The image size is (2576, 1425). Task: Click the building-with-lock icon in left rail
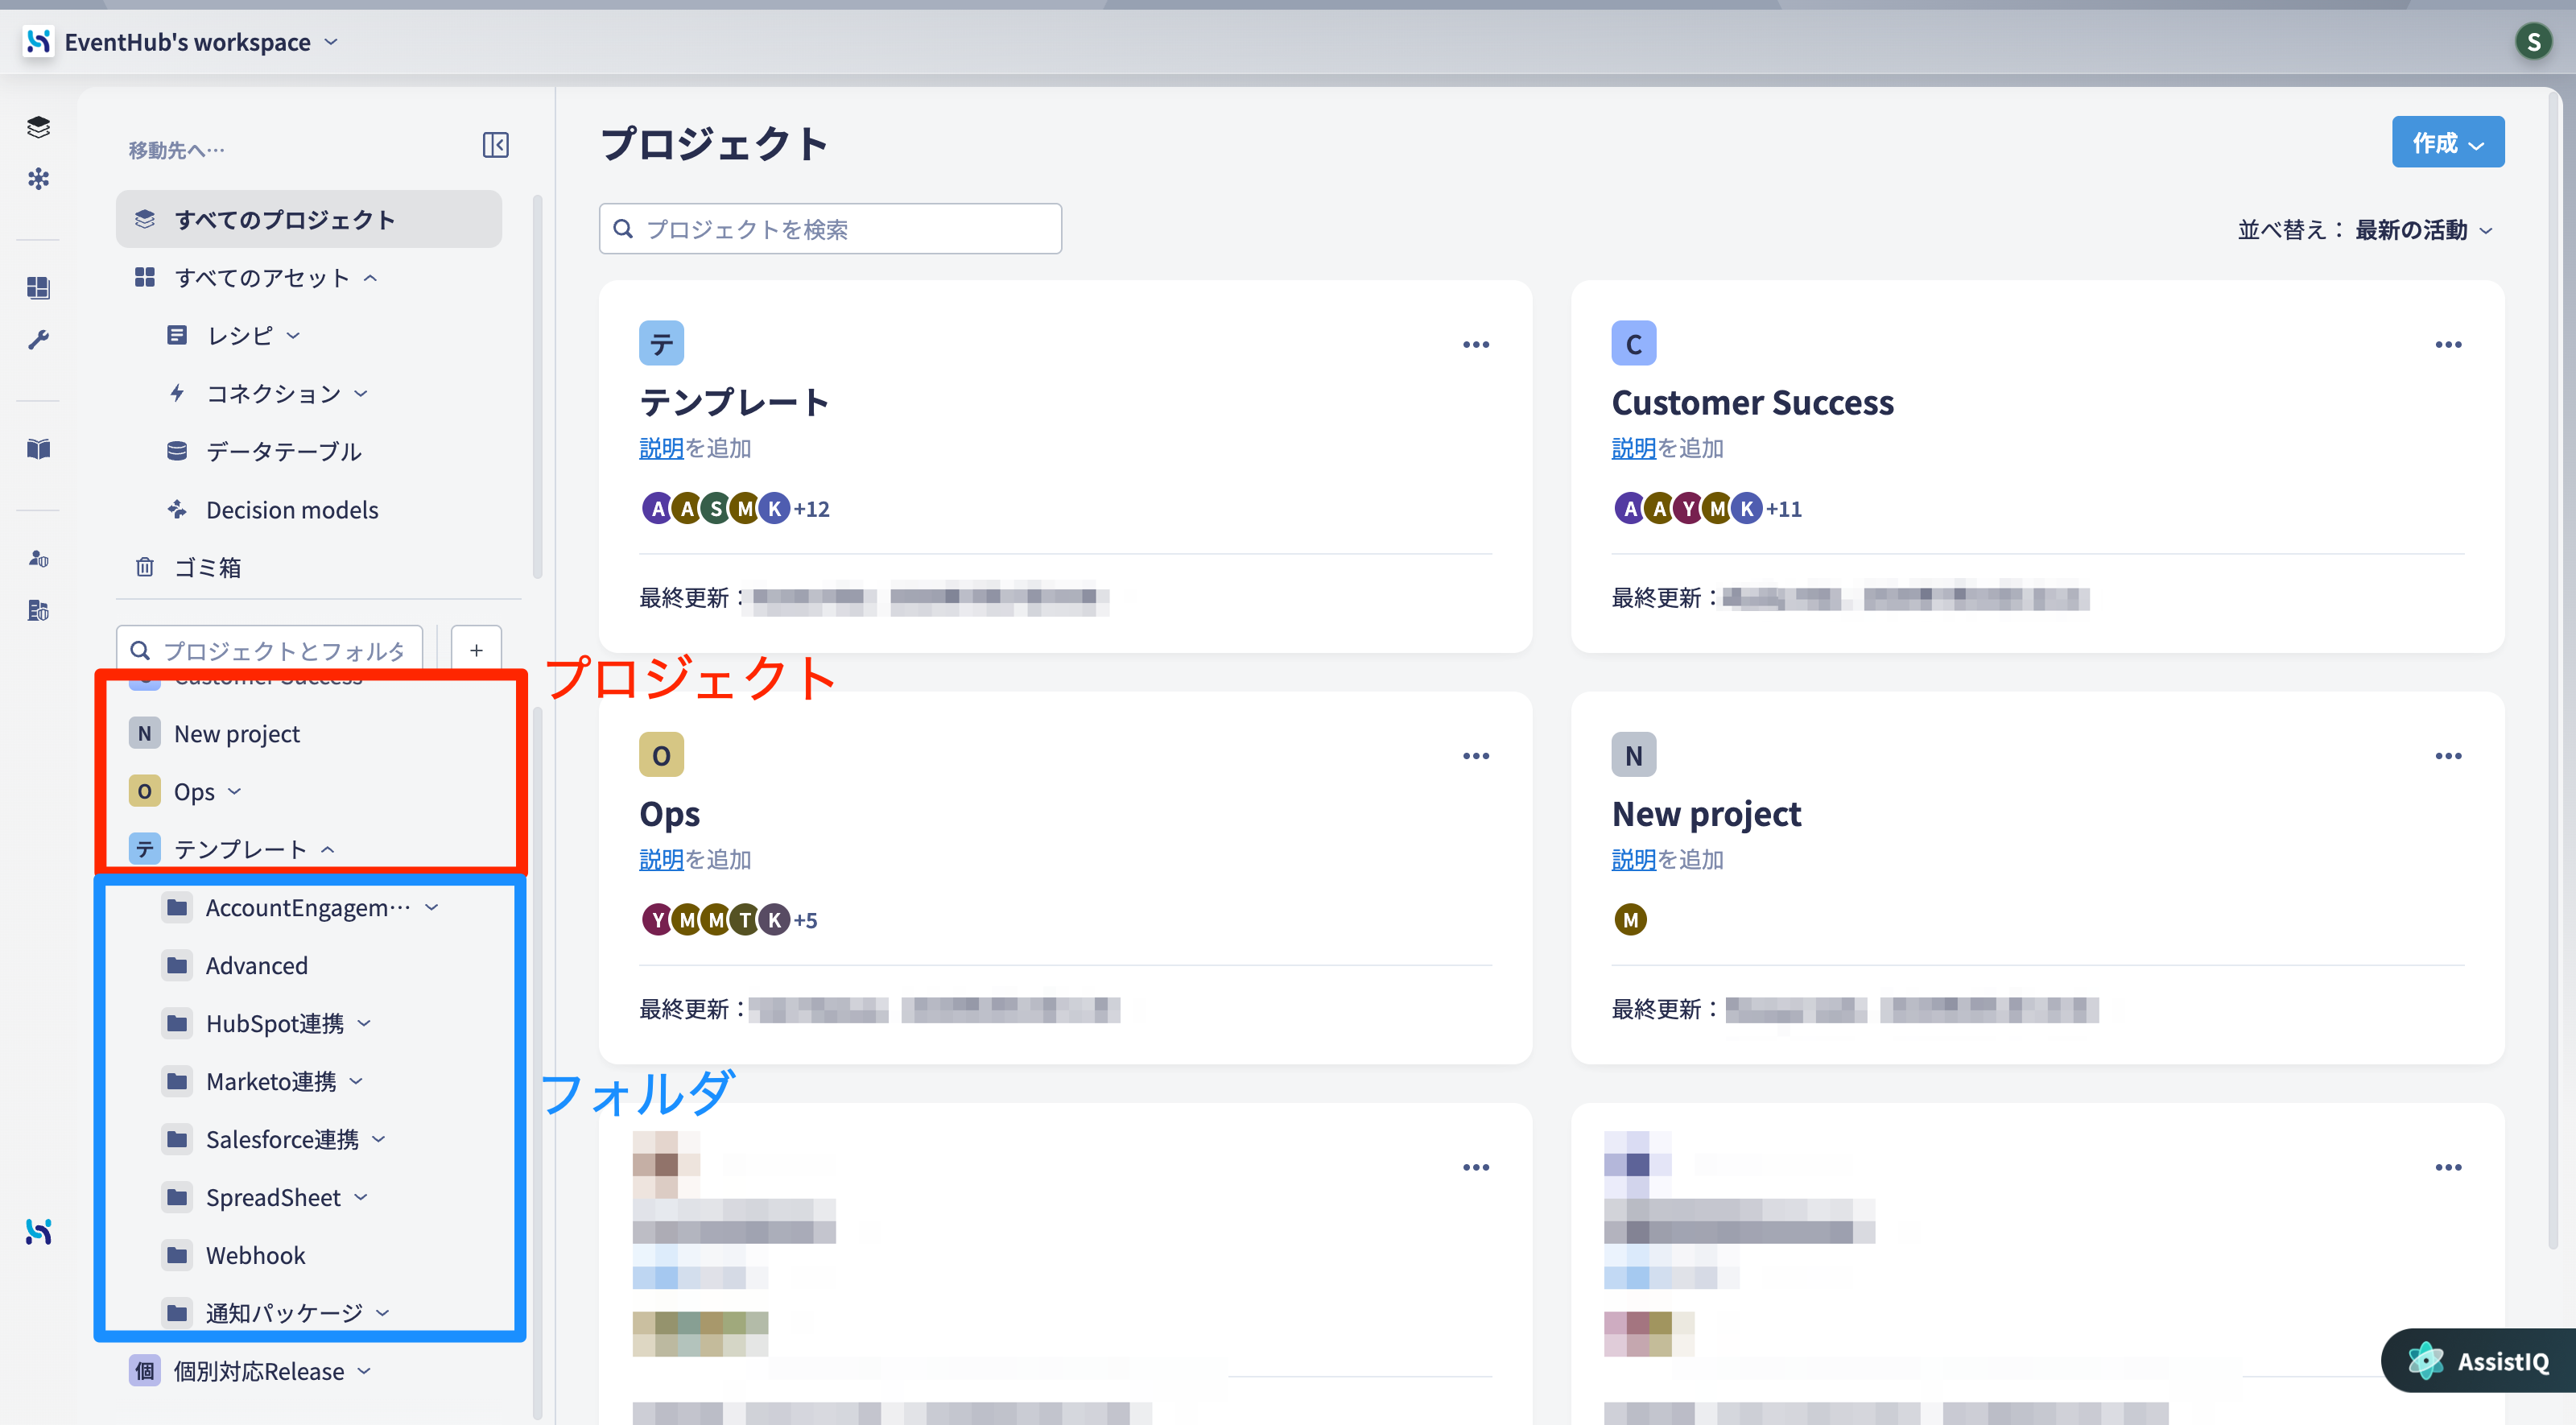tap(38, 610)
